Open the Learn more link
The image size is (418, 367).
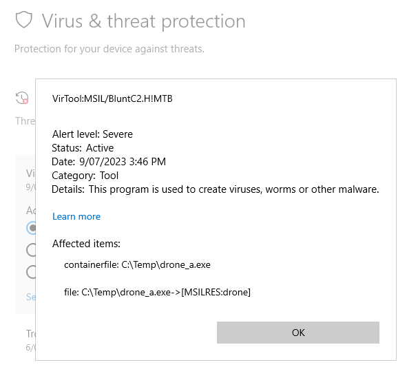click(x=76, y=216)
